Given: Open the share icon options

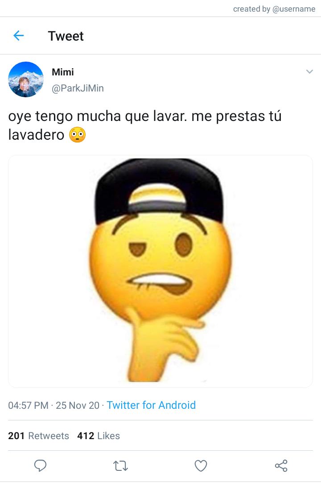Looking at the screenshot, I should 281,465.
